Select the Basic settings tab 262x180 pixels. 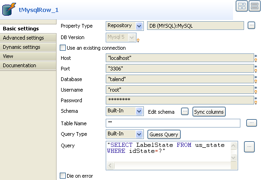tap(28, 29)
